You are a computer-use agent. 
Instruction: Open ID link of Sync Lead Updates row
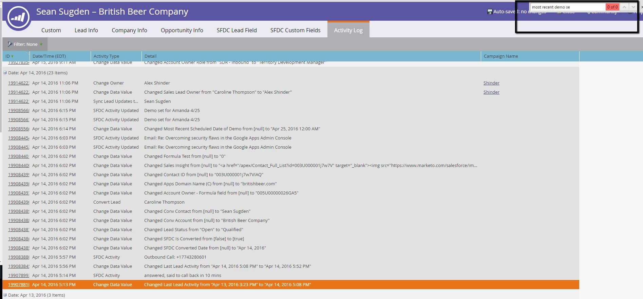19,101
